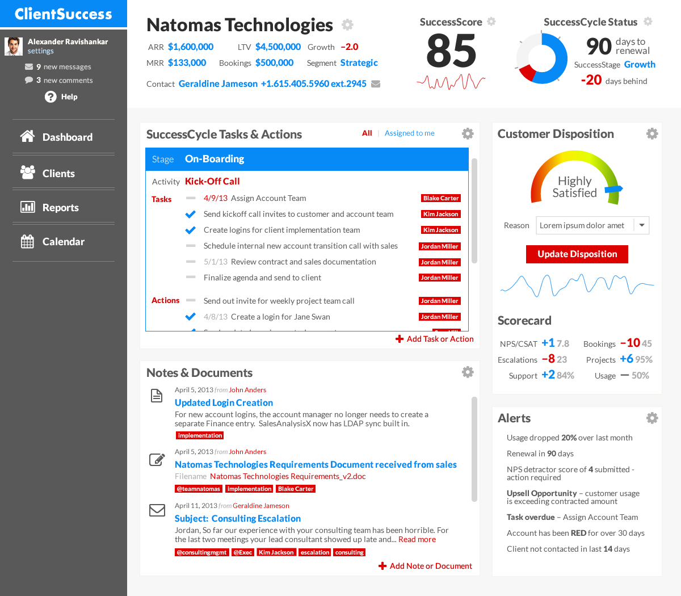Click the Blake Carter tag on first task
681x596 pixels.
pos(441,198)
